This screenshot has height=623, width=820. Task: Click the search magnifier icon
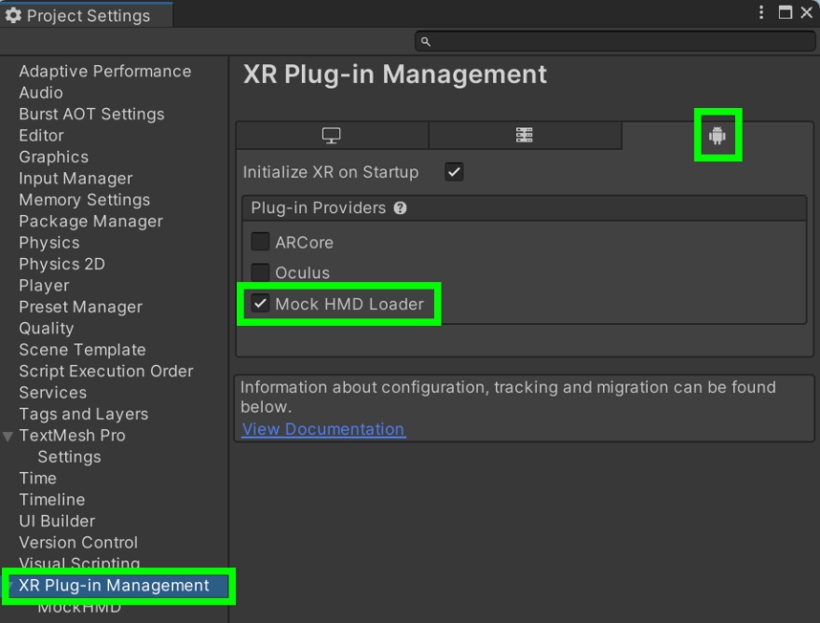(x=426, y=42)
